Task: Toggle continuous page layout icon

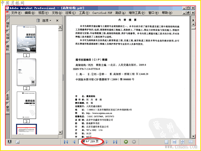Action: (x=174, y=142)
